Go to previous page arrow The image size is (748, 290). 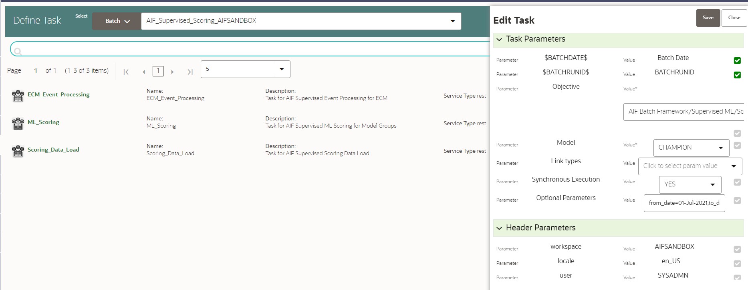[x=144, y=72]
